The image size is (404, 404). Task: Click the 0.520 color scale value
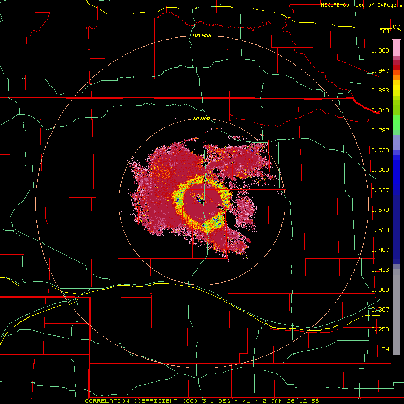pyautogui.click(x=380, y=230)
